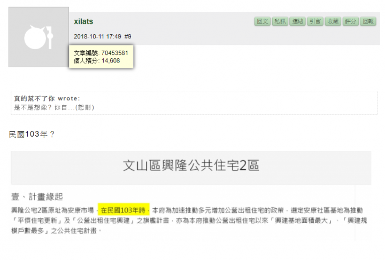385x260 pixels.
Task: Click the 回文 reply button
Action: point(262,21)
